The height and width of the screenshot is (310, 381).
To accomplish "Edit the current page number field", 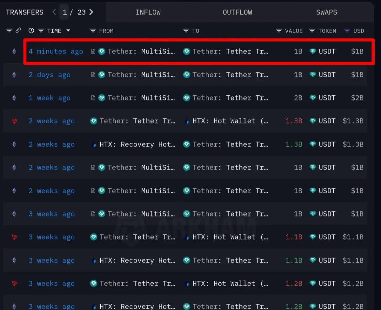I will (x=64, y=12).
